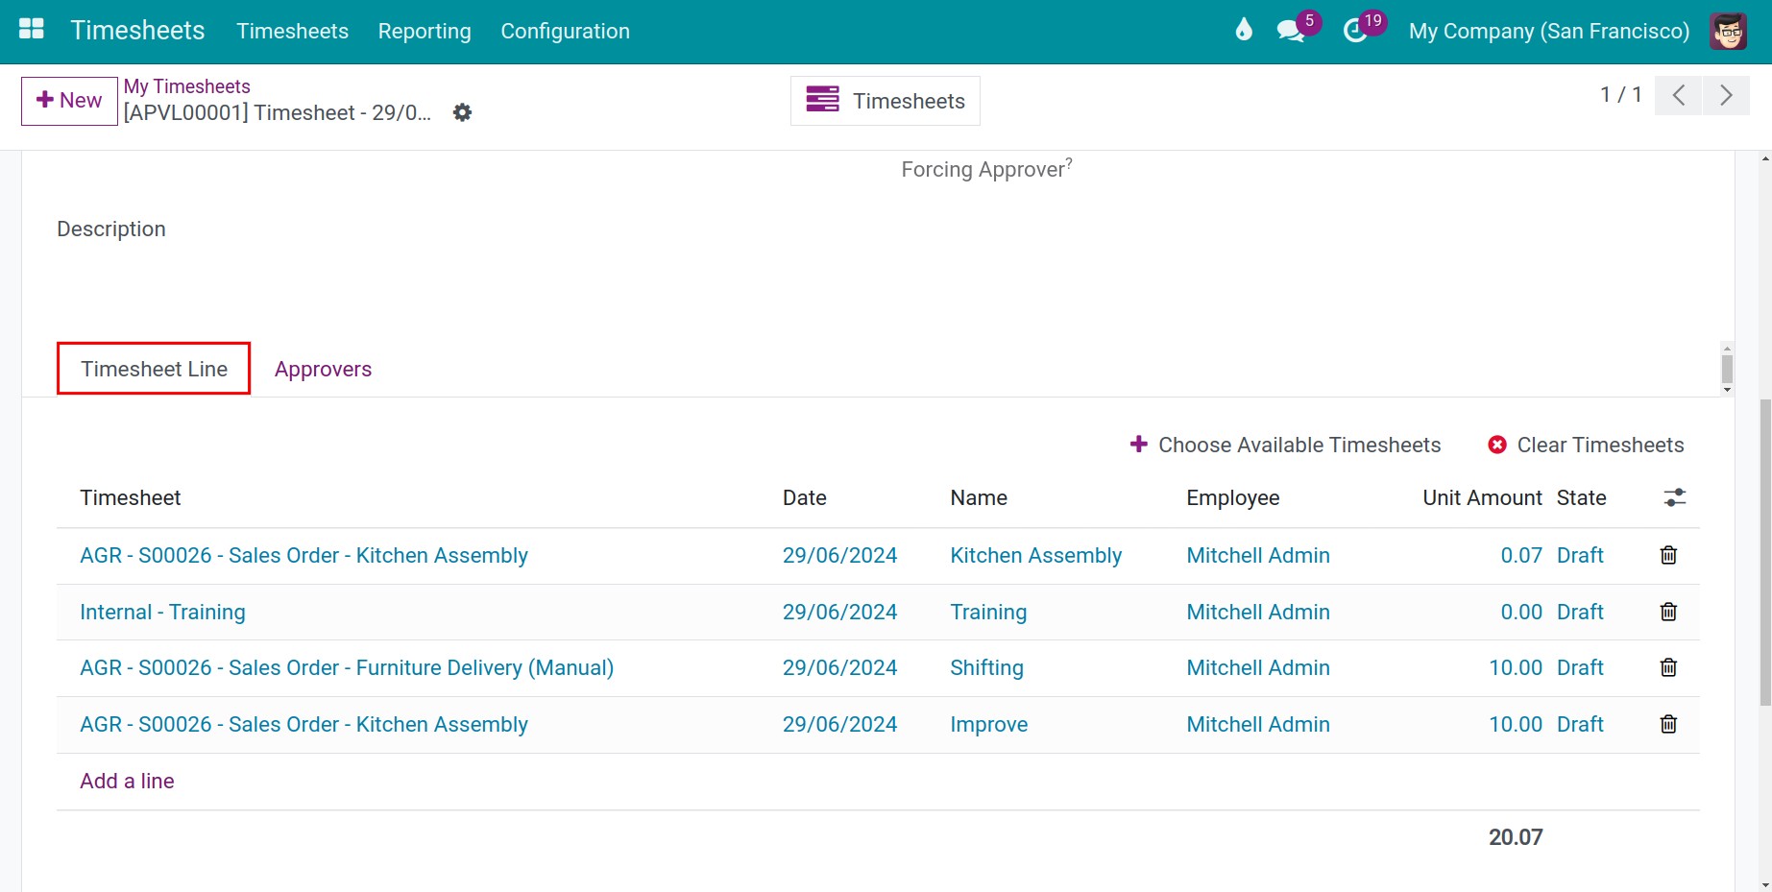Switch to the Approvers tab

(x=323, y=369)
